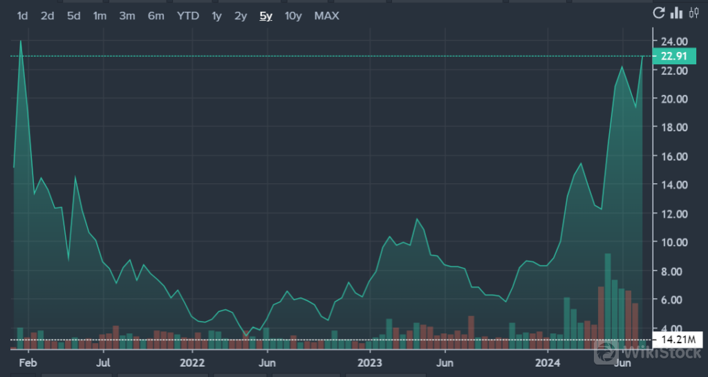The image size is (708, 377).
Task: Choose the 5d range option
Action: [73, 15]
